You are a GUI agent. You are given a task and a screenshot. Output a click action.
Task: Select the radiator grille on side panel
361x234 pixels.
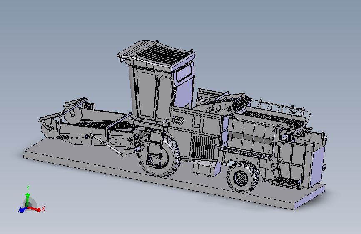(204, 147)
